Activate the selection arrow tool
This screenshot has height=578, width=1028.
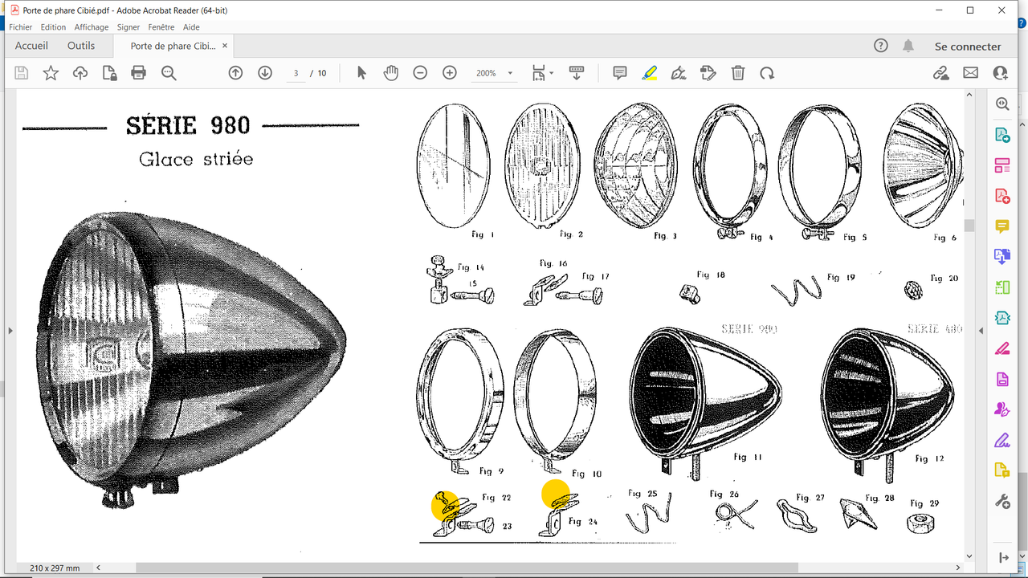(361, 73)
